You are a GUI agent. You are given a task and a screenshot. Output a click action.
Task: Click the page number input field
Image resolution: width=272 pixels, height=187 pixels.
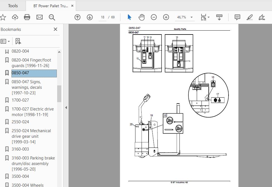tap(103, 17)
